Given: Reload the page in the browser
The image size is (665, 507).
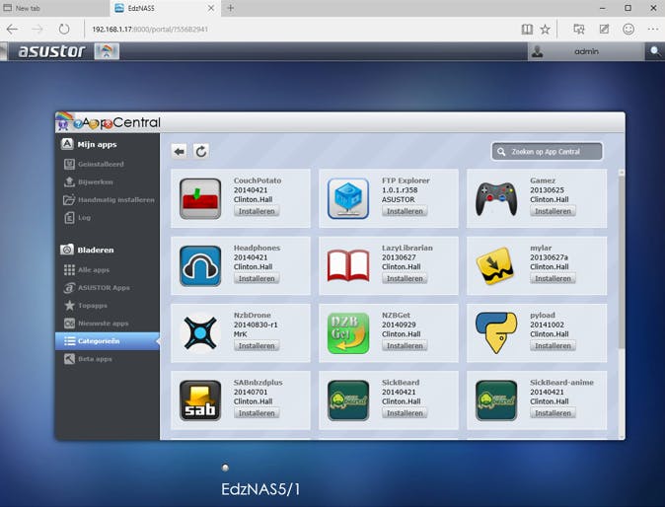Looking at the screenshot, I should click(x=64, y=30).
